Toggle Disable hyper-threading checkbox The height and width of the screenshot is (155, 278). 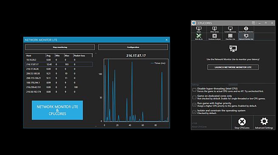pos(194,90)
